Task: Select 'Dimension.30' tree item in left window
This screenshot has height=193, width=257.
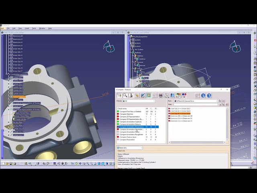Action: (x=18, y=36)
